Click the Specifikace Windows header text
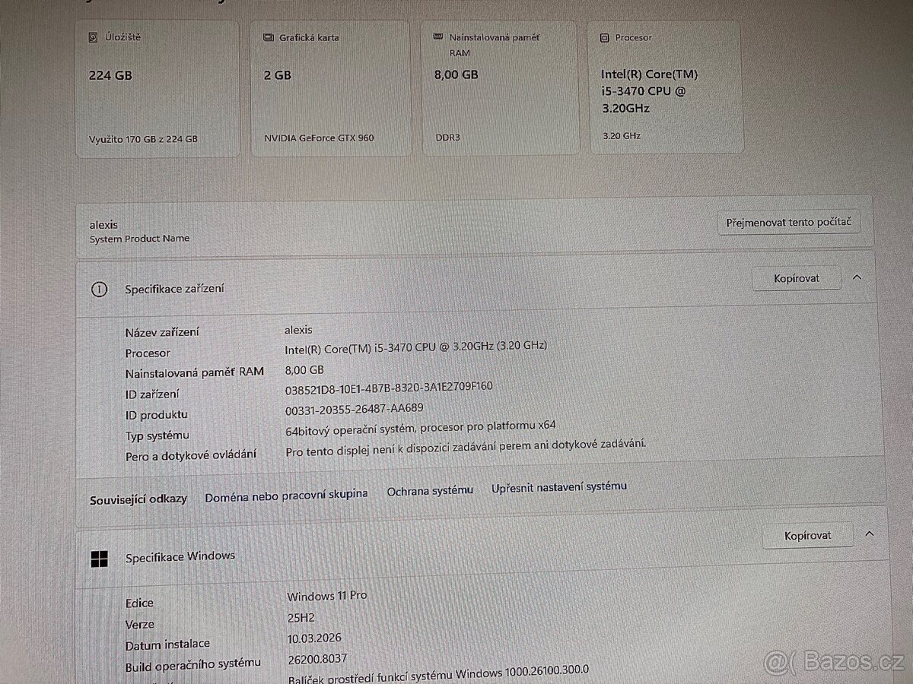Image resolution: width=913 pixels, height=684 pixels. [x=180, y=556]
